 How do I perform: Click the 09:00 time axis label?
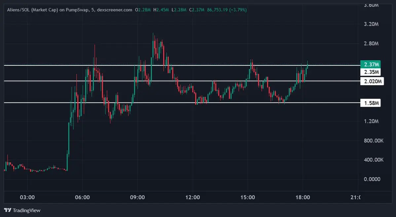coord(137,197)
